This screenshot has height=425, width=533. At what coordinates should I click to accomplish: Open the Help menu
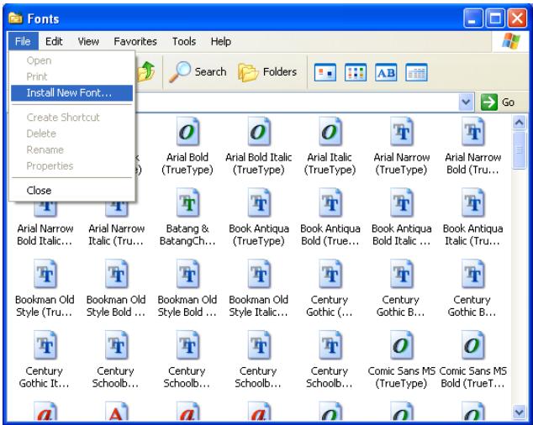[221, 41]
